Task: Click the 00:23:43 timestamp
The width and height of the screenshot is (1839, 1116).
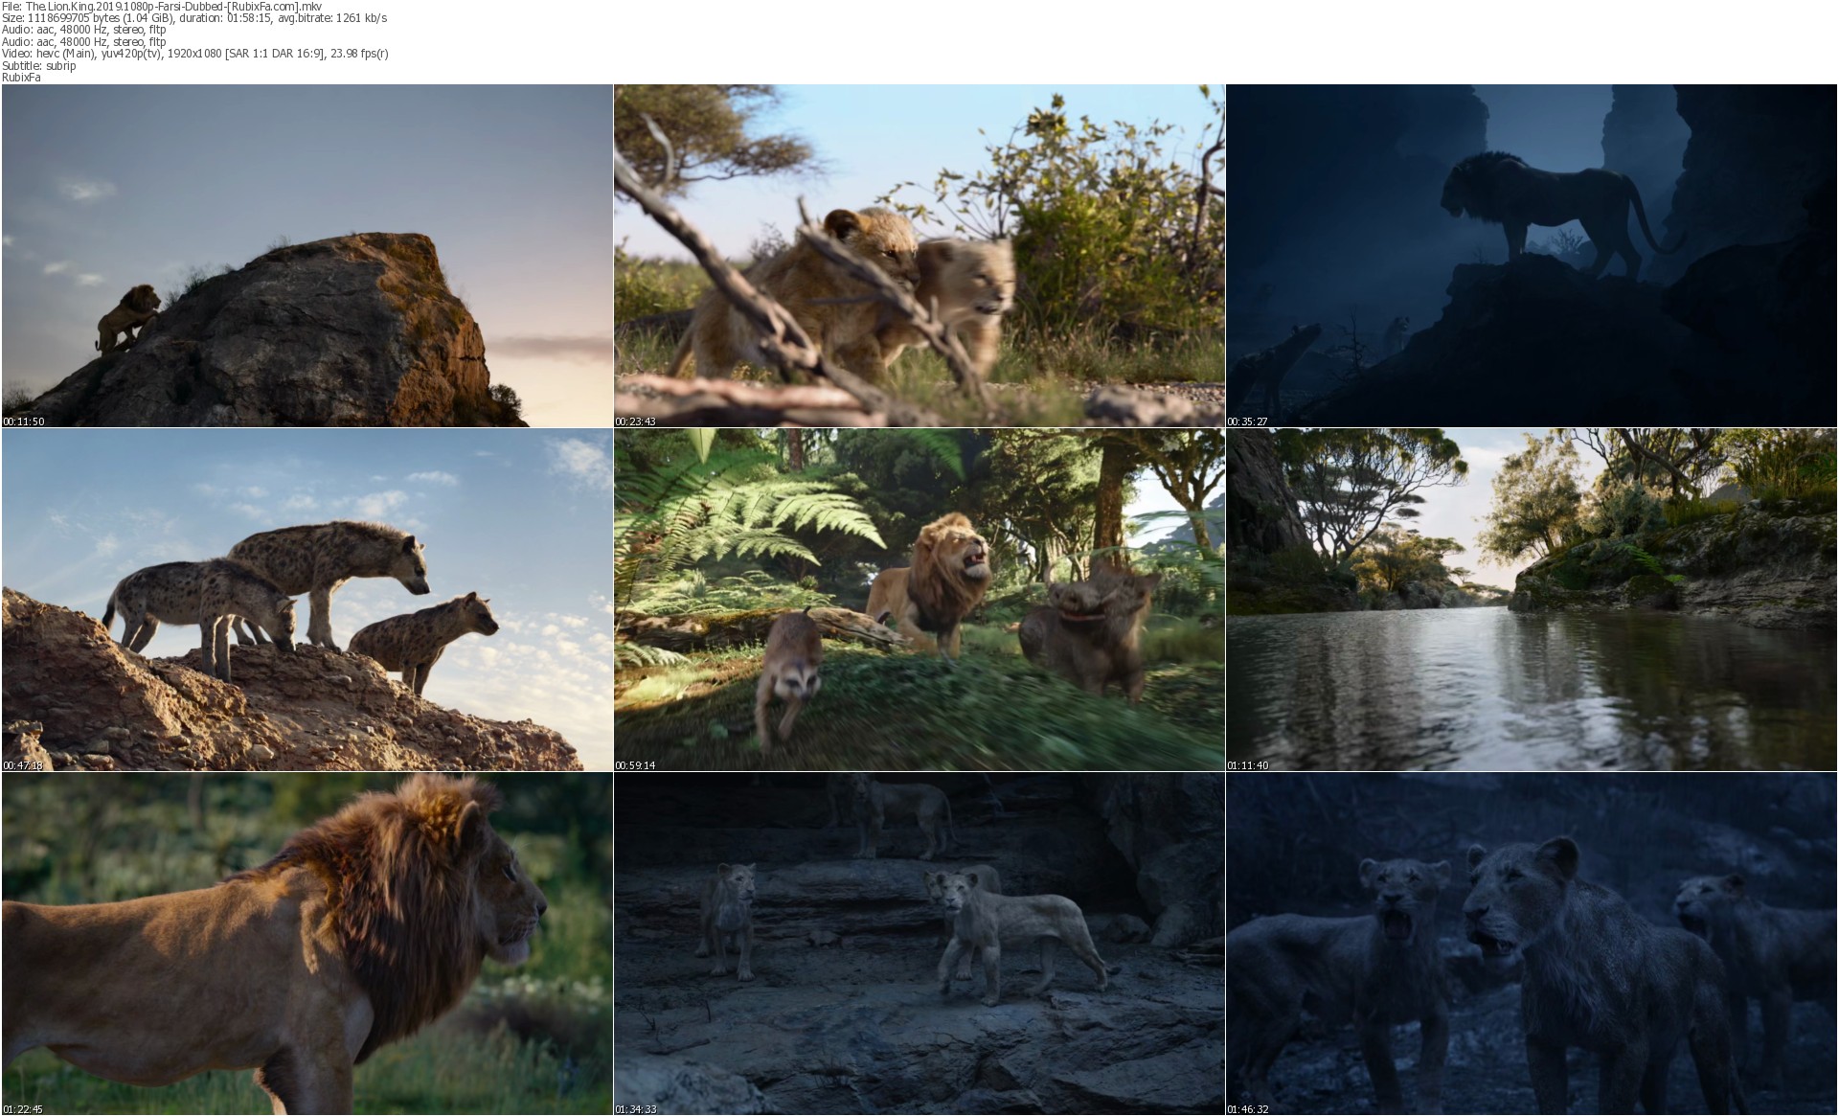Action: (636, 421)
